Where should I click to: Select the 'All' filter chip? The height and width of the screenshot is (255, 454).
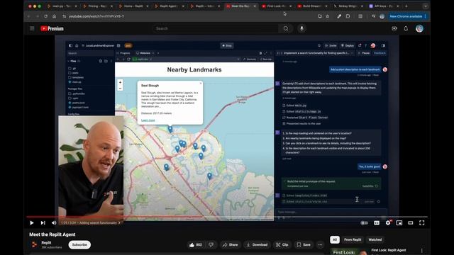coord(335,239)
